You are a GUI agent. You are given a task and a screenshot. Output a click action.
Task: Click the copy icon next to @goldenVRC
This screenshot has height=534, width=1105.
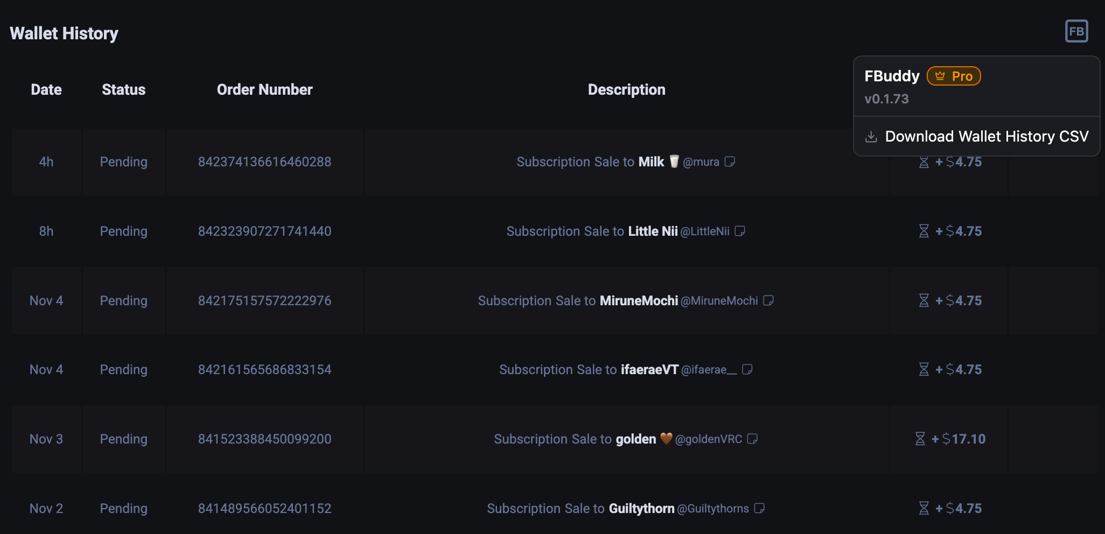[753, 439]
